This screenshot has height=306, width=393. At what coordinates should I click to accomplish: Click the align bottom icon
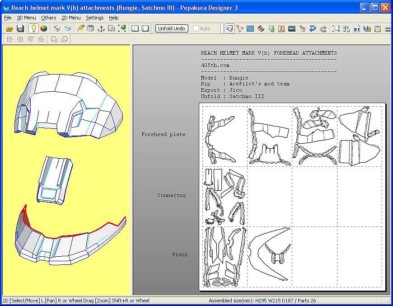click(41, 39)
